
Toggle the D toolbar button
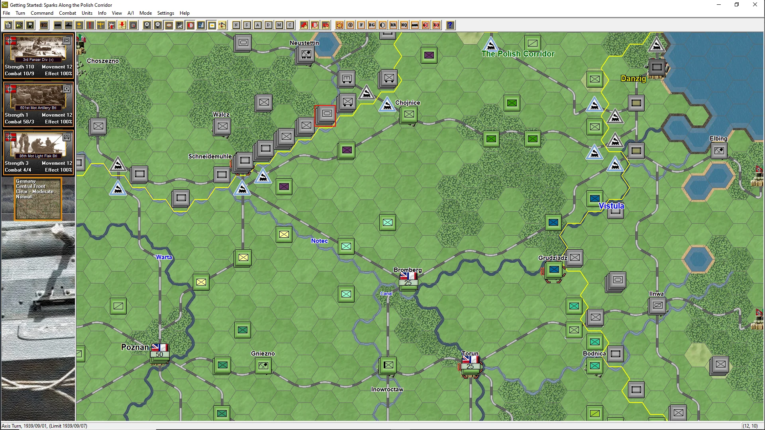(x=269, y=25)
